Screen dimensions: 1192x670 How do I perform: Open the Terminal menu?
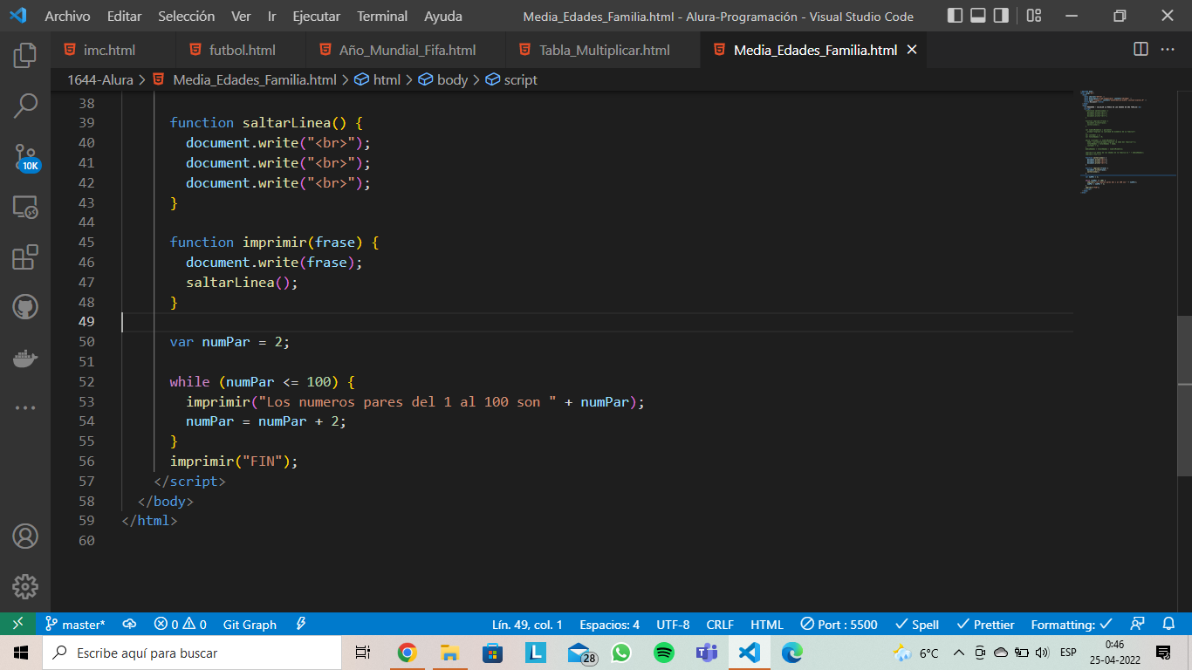[382, 16]
